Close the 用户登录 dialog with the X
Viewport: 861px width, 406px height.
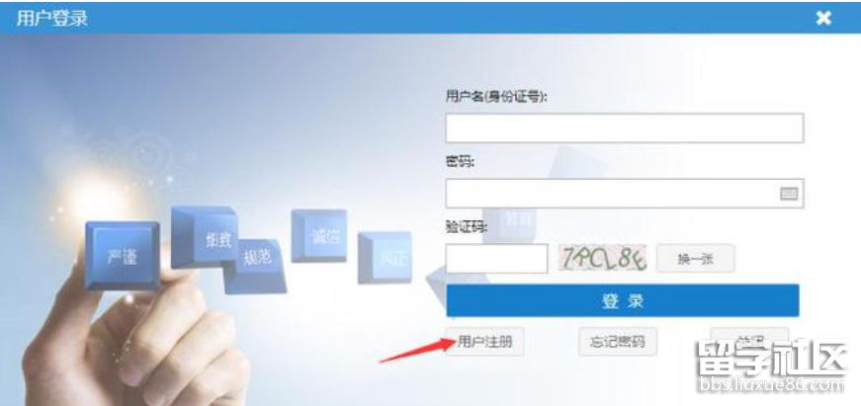click(x=823, y=18)
